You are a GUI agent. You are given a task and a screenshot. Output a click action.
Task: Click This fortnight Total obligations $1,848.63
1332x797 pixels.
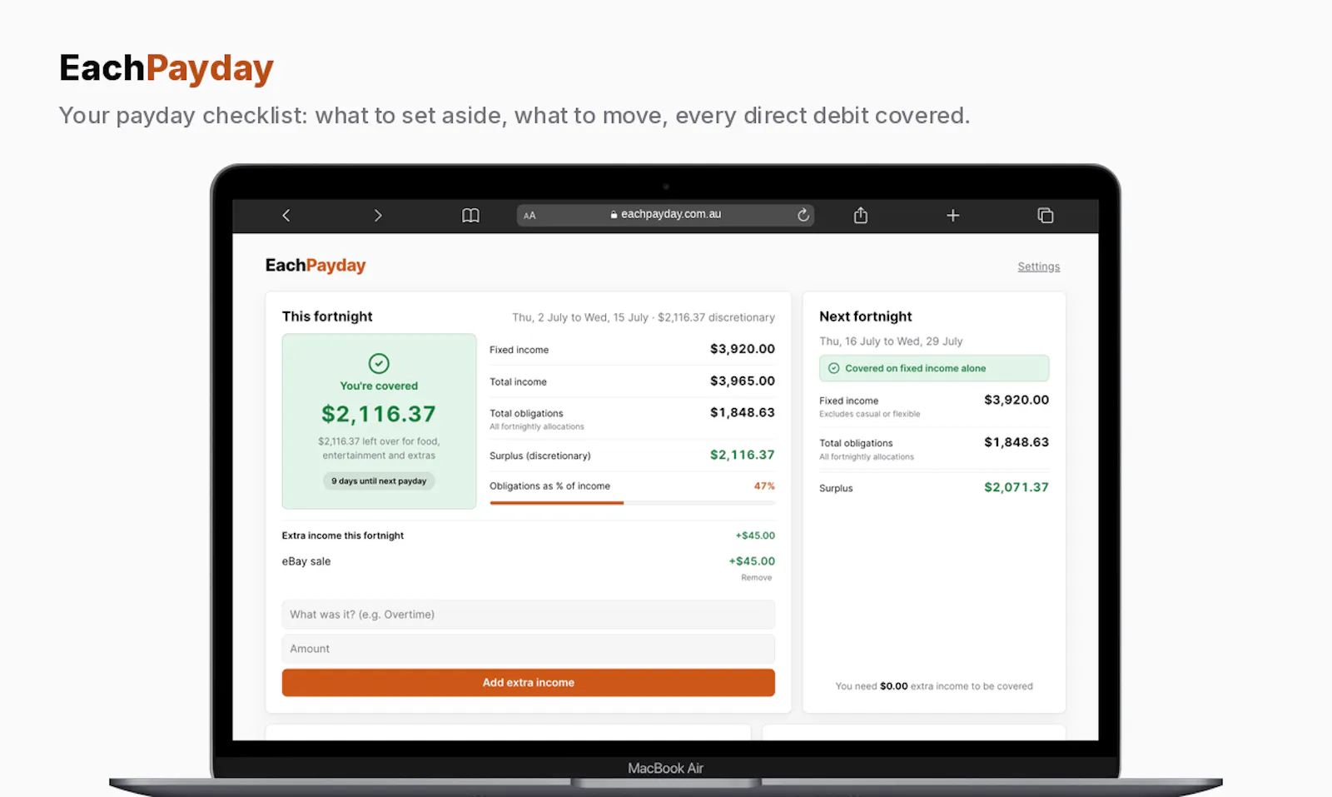(743, 412)
